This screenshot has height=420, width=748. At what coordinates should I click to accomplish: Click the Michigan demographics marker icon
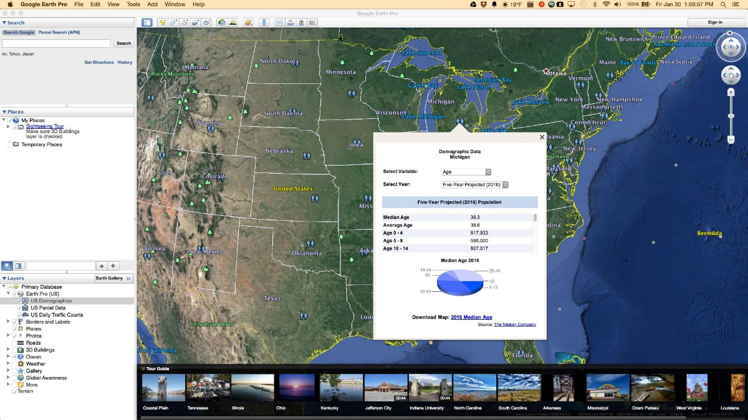click(460, 121)
